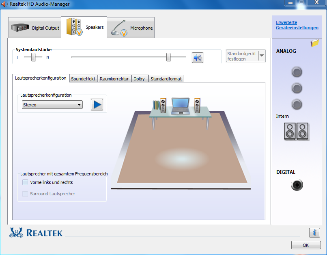
Task: Expand the 'Standardgerät festlegen' dropdown arrow
Action: [x=261, y=56]
